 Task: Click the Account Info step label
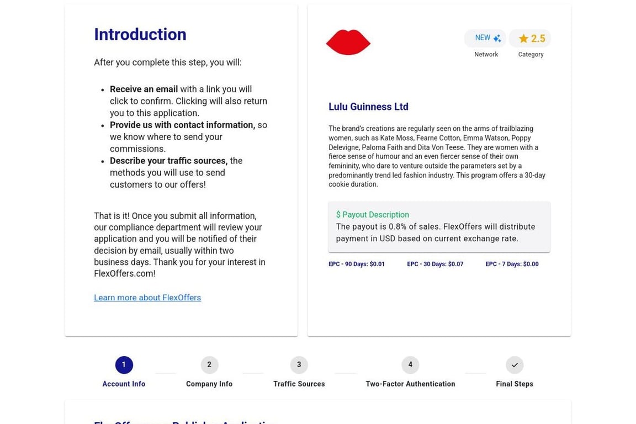[x=124, y=384]
